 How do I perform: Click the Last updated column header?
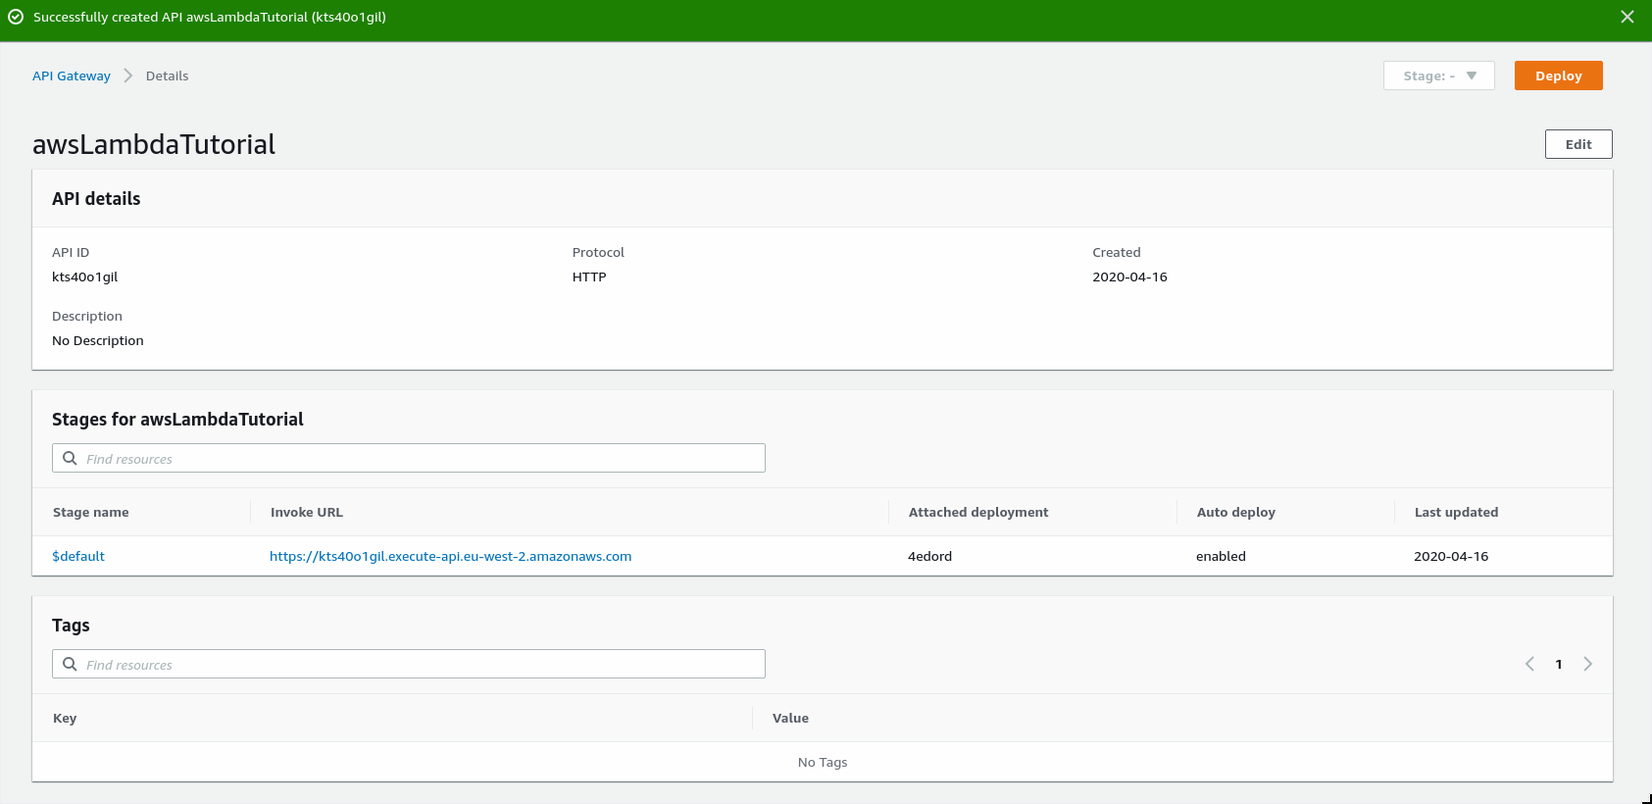pos(1456,512)
